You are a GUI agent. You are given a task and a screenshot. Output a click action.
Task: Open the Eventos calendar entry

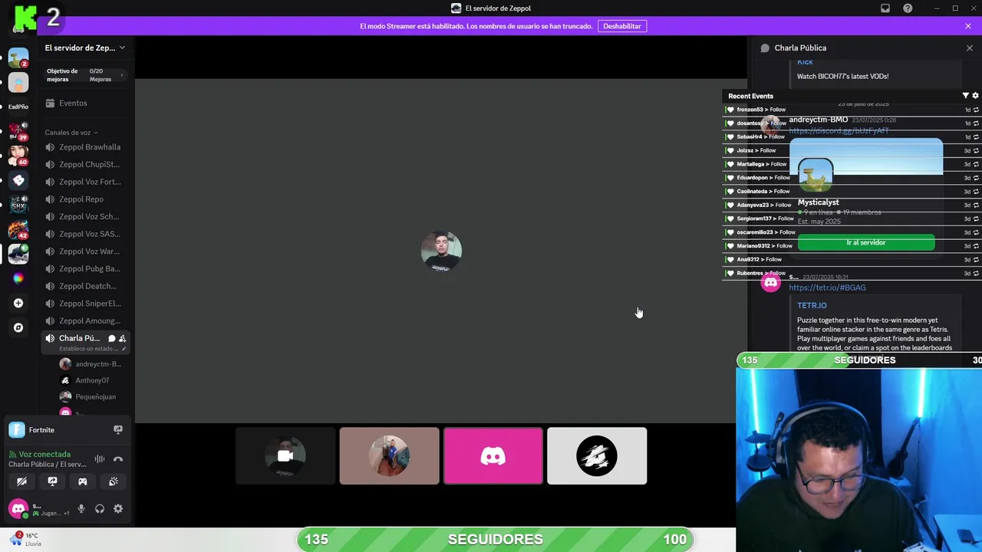point(66,103)
